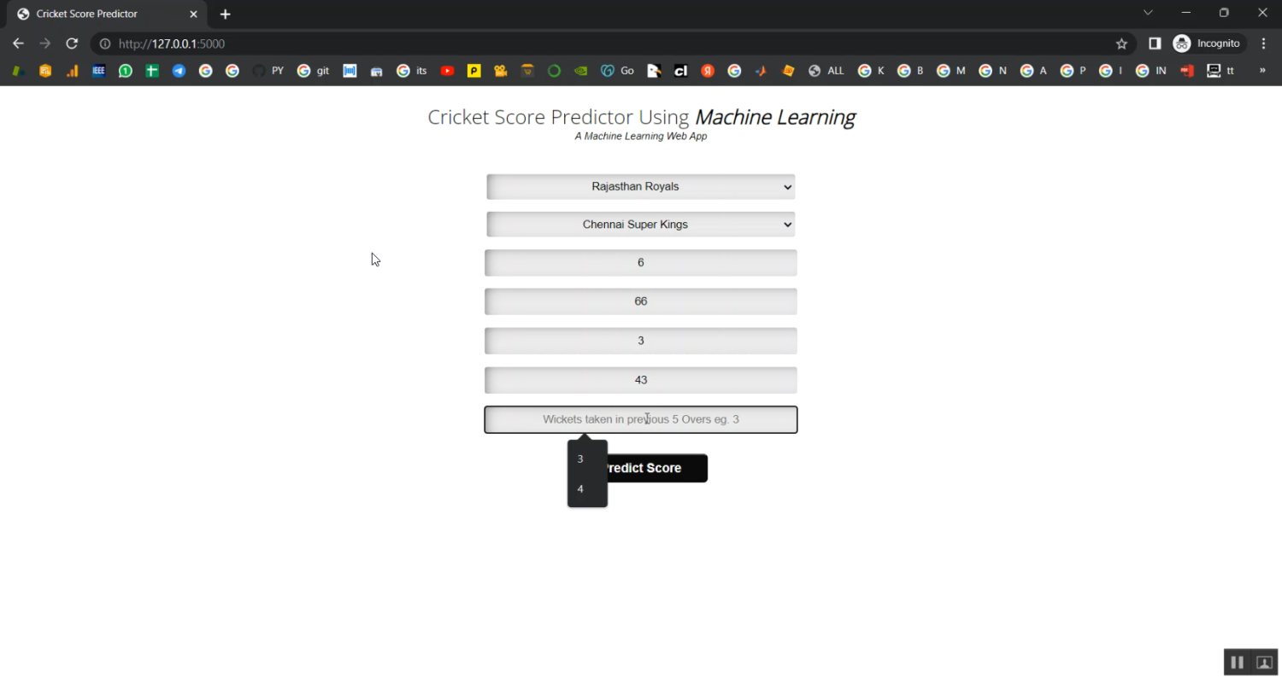Open the green plus-sign bookmark

click(152, 71)
